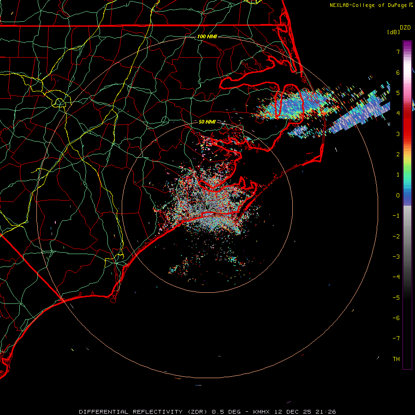Click the scale value 1

[x=398, y=175]
